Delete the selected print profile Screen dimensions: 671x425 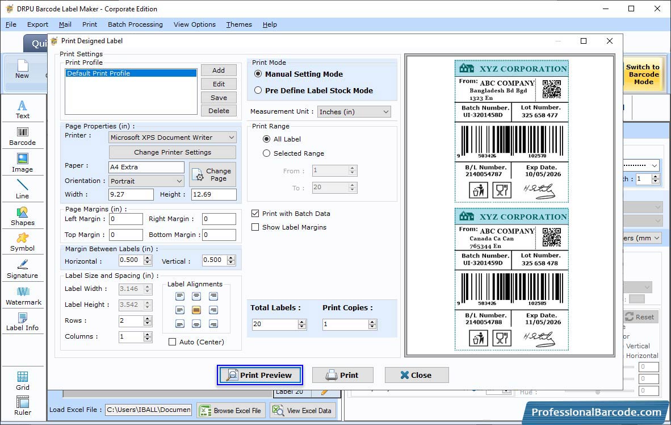point(219,111)
